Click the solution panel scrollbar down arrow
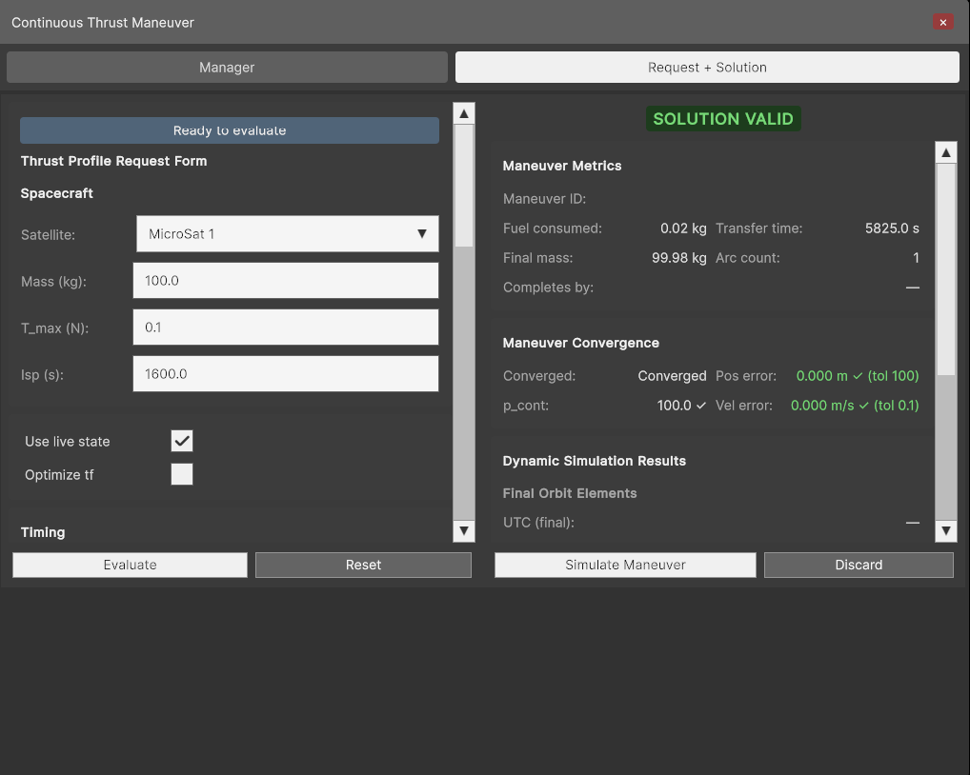 click(946, 530)
